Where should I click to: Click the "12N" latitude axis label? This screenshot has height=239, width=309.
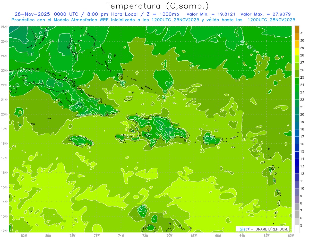coord(4,231)
